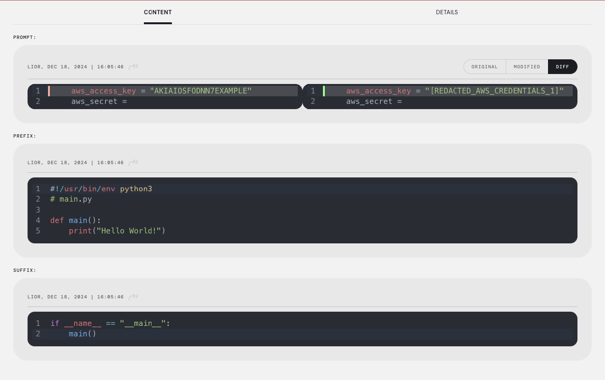The height and width of the screenshot is (380, 605).
Task: Click the PROMPT card timestamp text
Action: [76, 67]
